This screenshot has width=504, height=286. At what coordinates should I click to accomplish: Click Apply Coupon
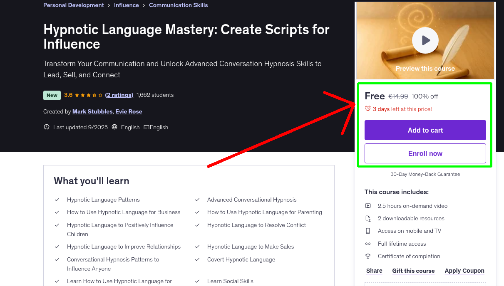coord(464,271)
